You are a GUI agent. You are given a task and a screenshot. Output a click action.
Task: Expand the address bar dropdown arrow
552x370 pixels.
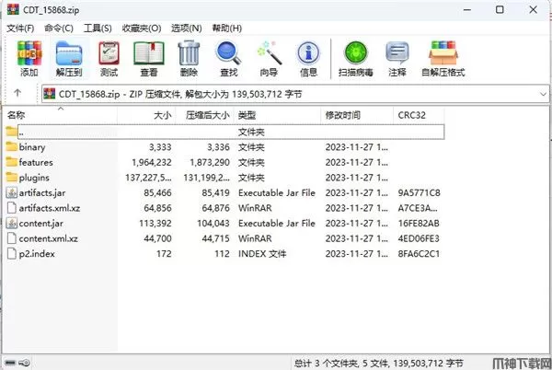(x=543, y=94)
